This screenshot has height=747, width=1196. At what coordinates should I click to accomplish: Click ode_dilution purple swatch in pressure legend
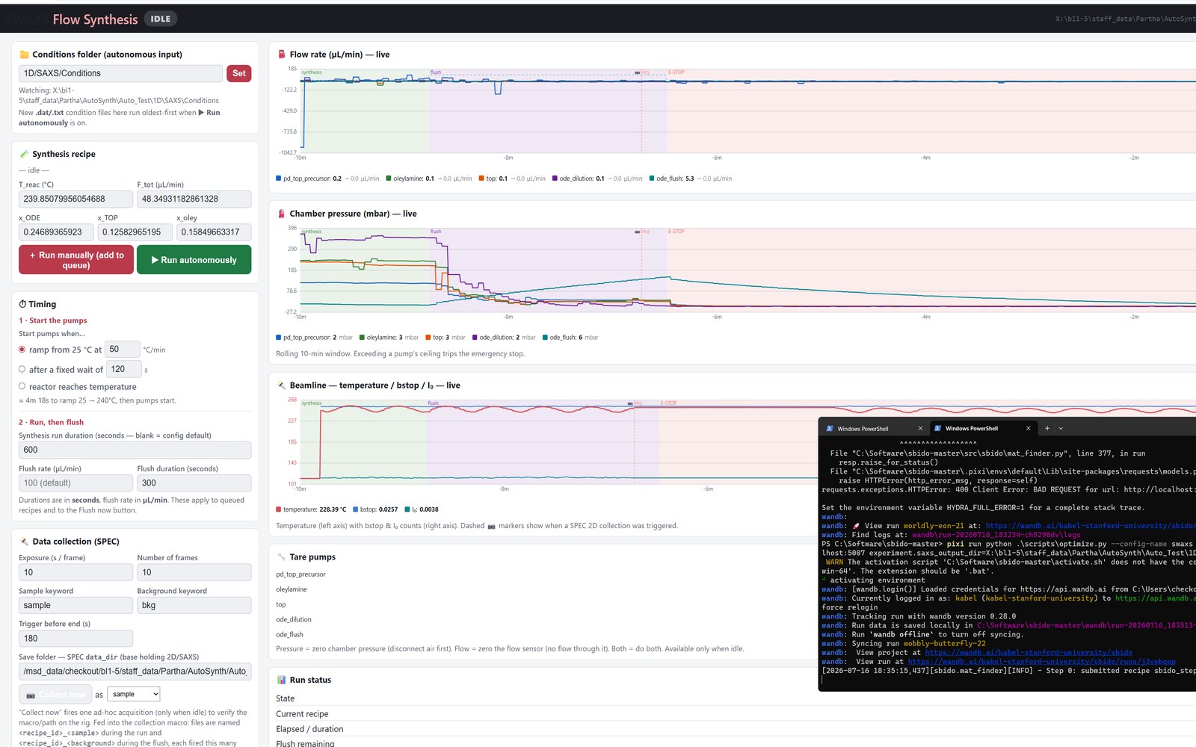475,338
